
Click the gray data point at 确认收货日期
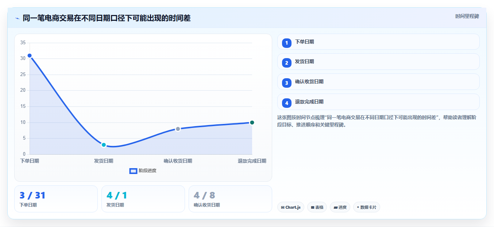(178, 129)
